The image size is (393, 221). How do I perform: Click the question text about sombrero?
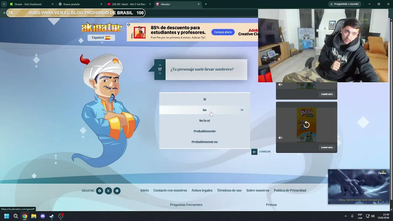202,69
